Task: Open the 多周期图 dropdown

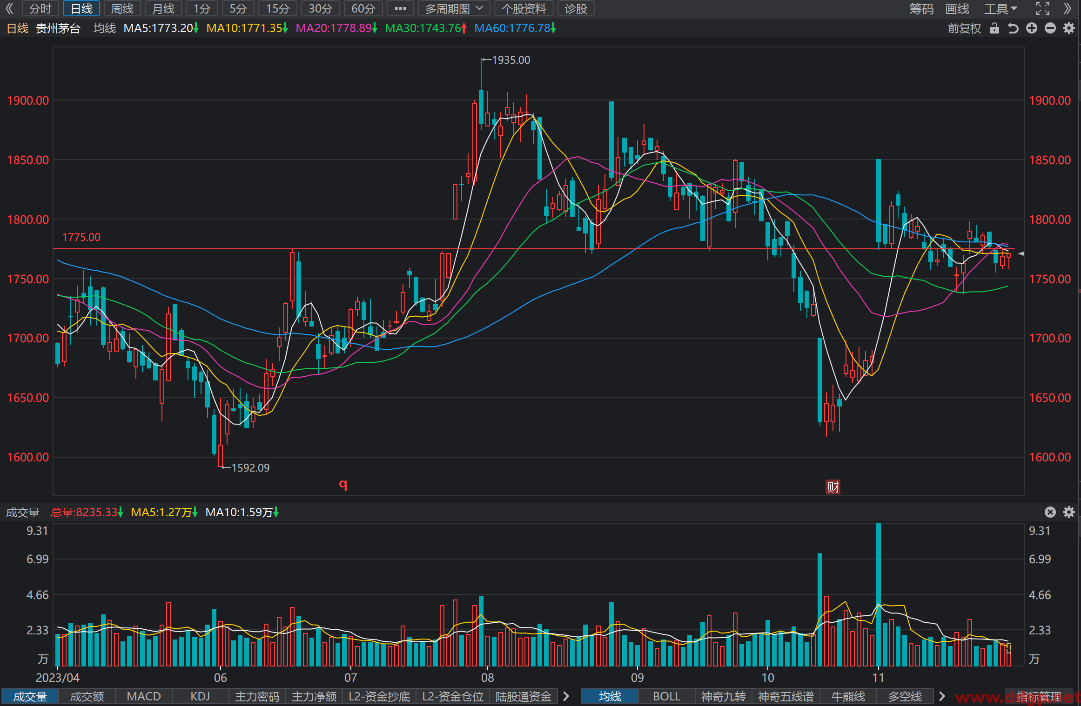Action: [454, 8]
